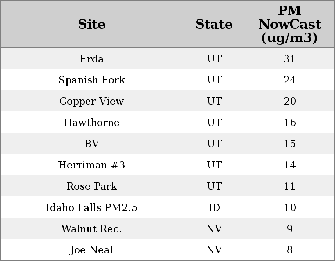Click the State column header

click(x=214, y=24)
